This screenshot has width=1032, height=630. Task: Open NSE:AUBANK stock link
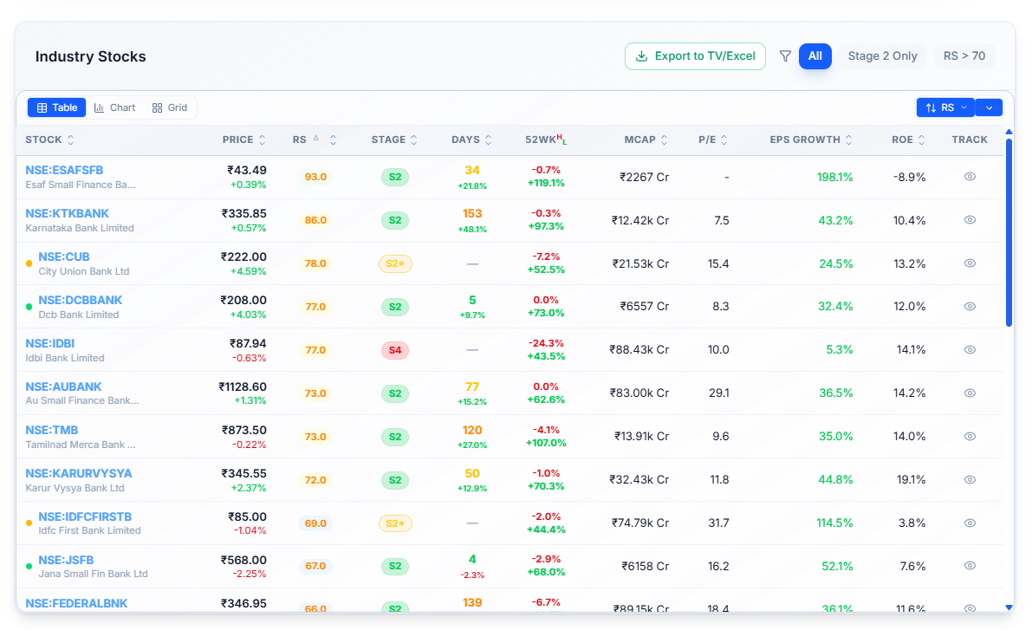click(x=64, y=386)
